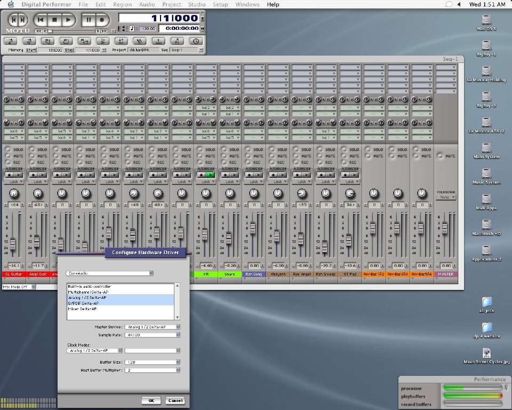Solo the Kit track
The image size is (512, 410).
click(x=200, y=149)
